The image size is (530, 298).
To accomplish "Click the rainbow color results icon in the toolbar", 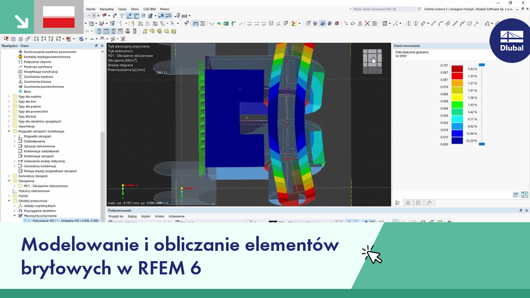I will coord(295,24).
